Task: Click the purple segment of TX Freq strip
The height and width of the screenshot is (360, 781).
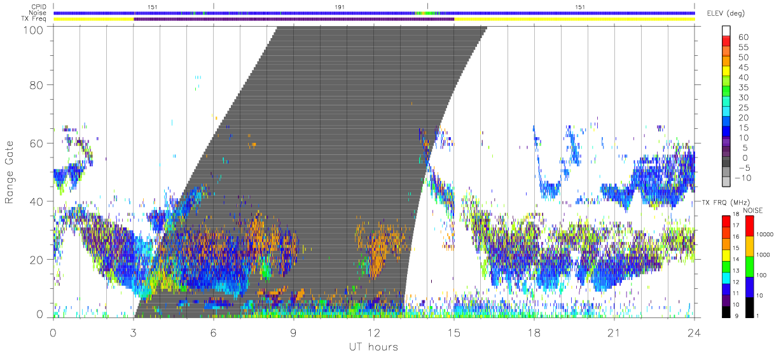Action: click(294, 19)
